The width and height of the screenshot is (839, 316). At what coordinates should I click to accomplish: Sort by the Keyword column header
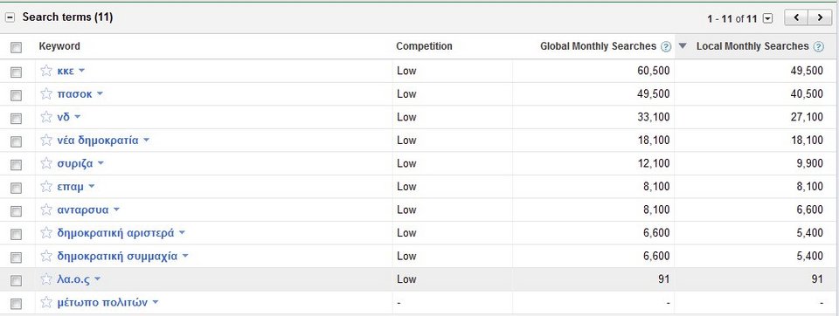(x=59, y=46)
